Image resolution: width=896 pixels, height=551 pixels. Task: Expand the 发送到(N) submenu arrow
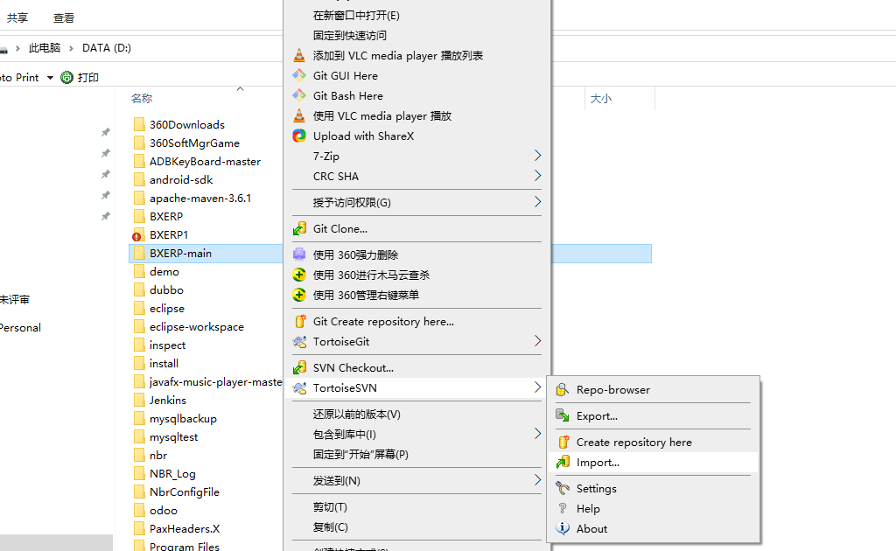tap(537, 479)
